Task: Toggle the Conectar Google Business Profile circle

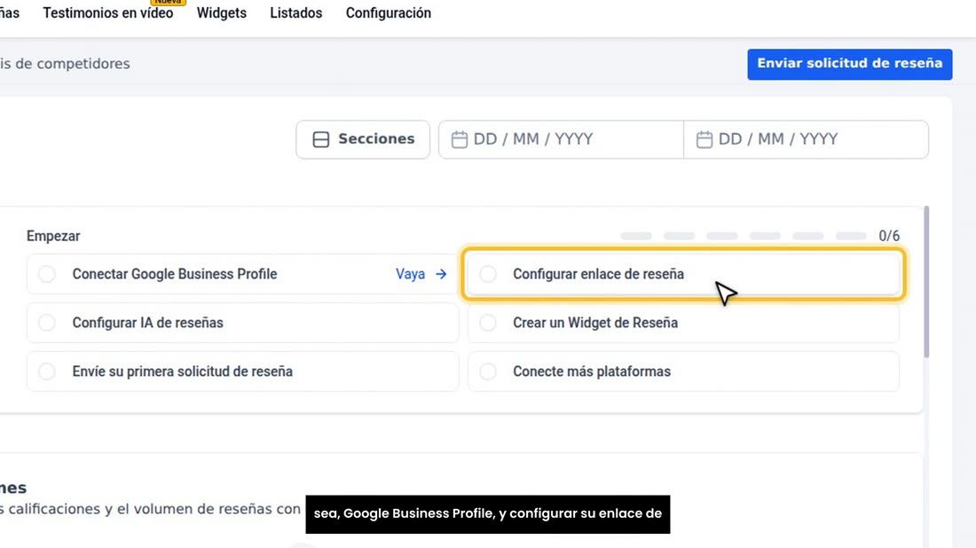Action: point(47,274)
